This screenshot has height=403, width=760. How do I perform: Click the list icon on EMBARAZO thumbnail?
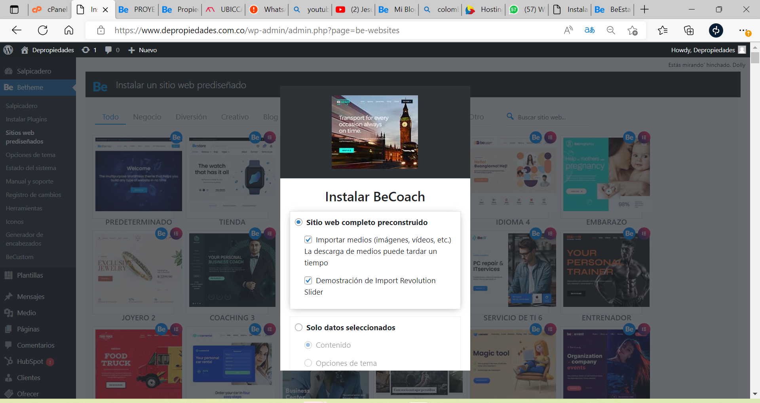click(x=644, y=137)
